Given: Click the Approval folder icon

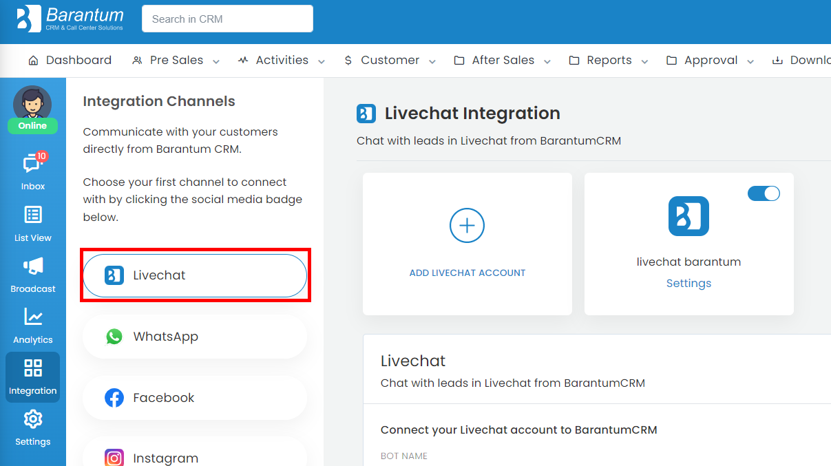Looking at the screenshot, I should [672, 61].
